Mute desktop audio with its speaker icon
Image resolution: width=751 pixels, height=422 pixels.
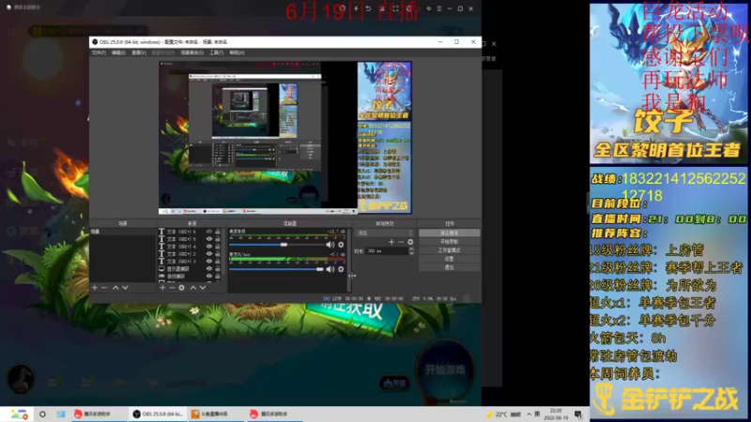tap(330, 245)
